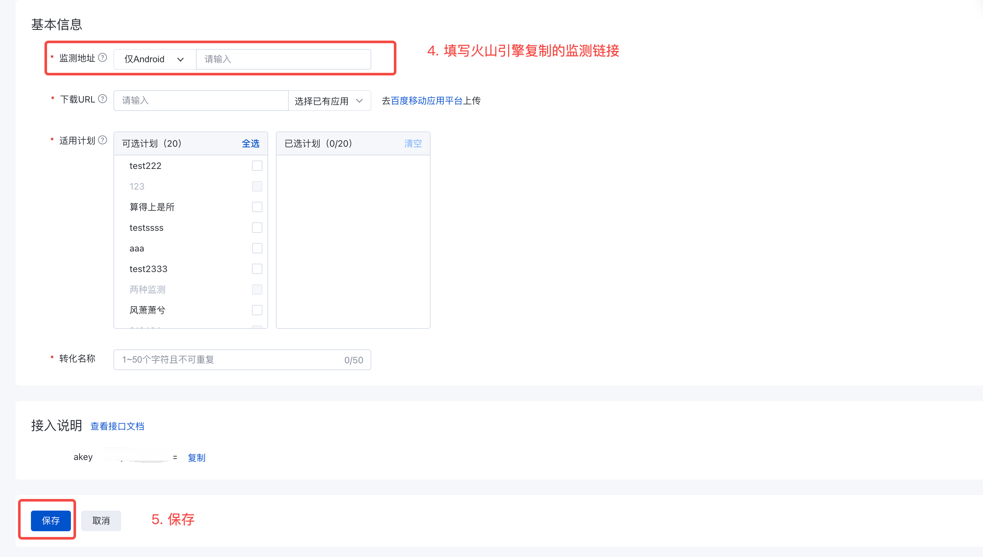Select the 算得上是所 plan row text
Viewport: 983px width, 557px height.
point(152,207)
